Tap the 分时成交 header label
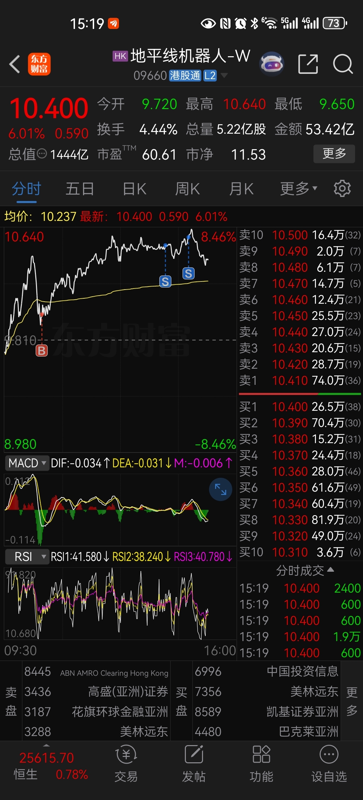Image resolution: width=363 pixels, height=800 pixels. click(300, 570)
